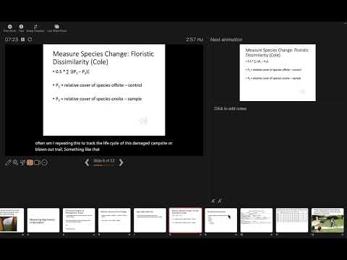
Task: Click the Slide 8 of 22 counter
Action: (x=104, y=160)
